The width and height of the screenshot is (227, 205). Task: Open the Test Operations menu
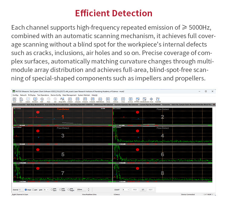point(43,95)
